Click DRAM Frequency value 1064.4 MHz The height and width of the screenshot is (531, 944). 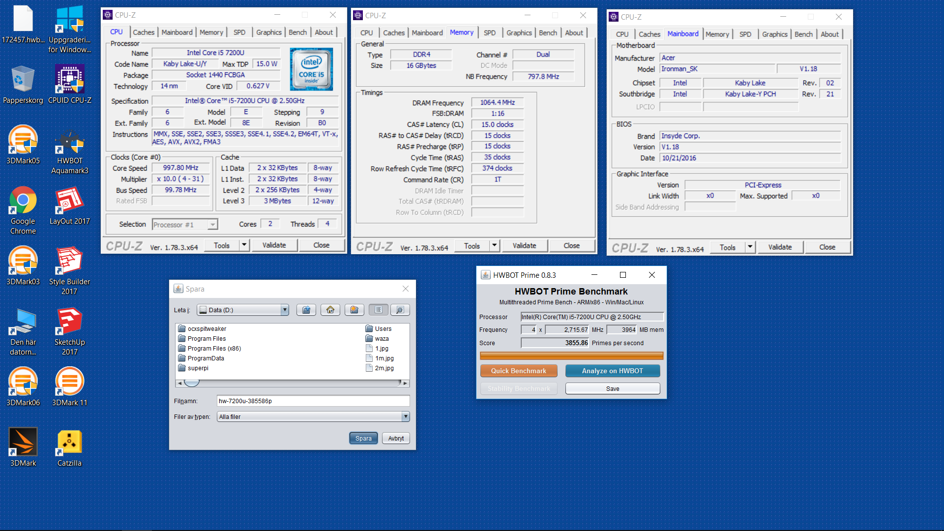click(497, 102)
